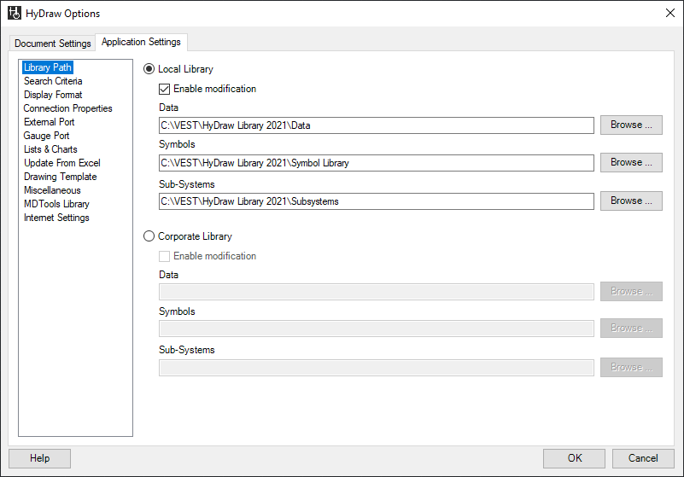This screenshot has height=477, width=684.
Task: Uncheck Enable modification under Local Library
Action: [165, 89]
